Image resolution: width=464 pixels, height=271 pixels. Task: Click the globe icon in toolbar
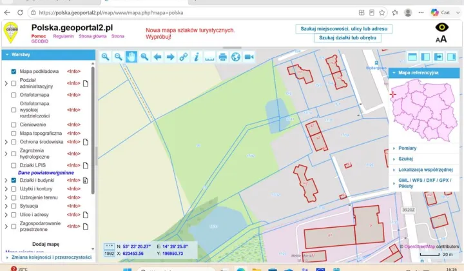236,57
